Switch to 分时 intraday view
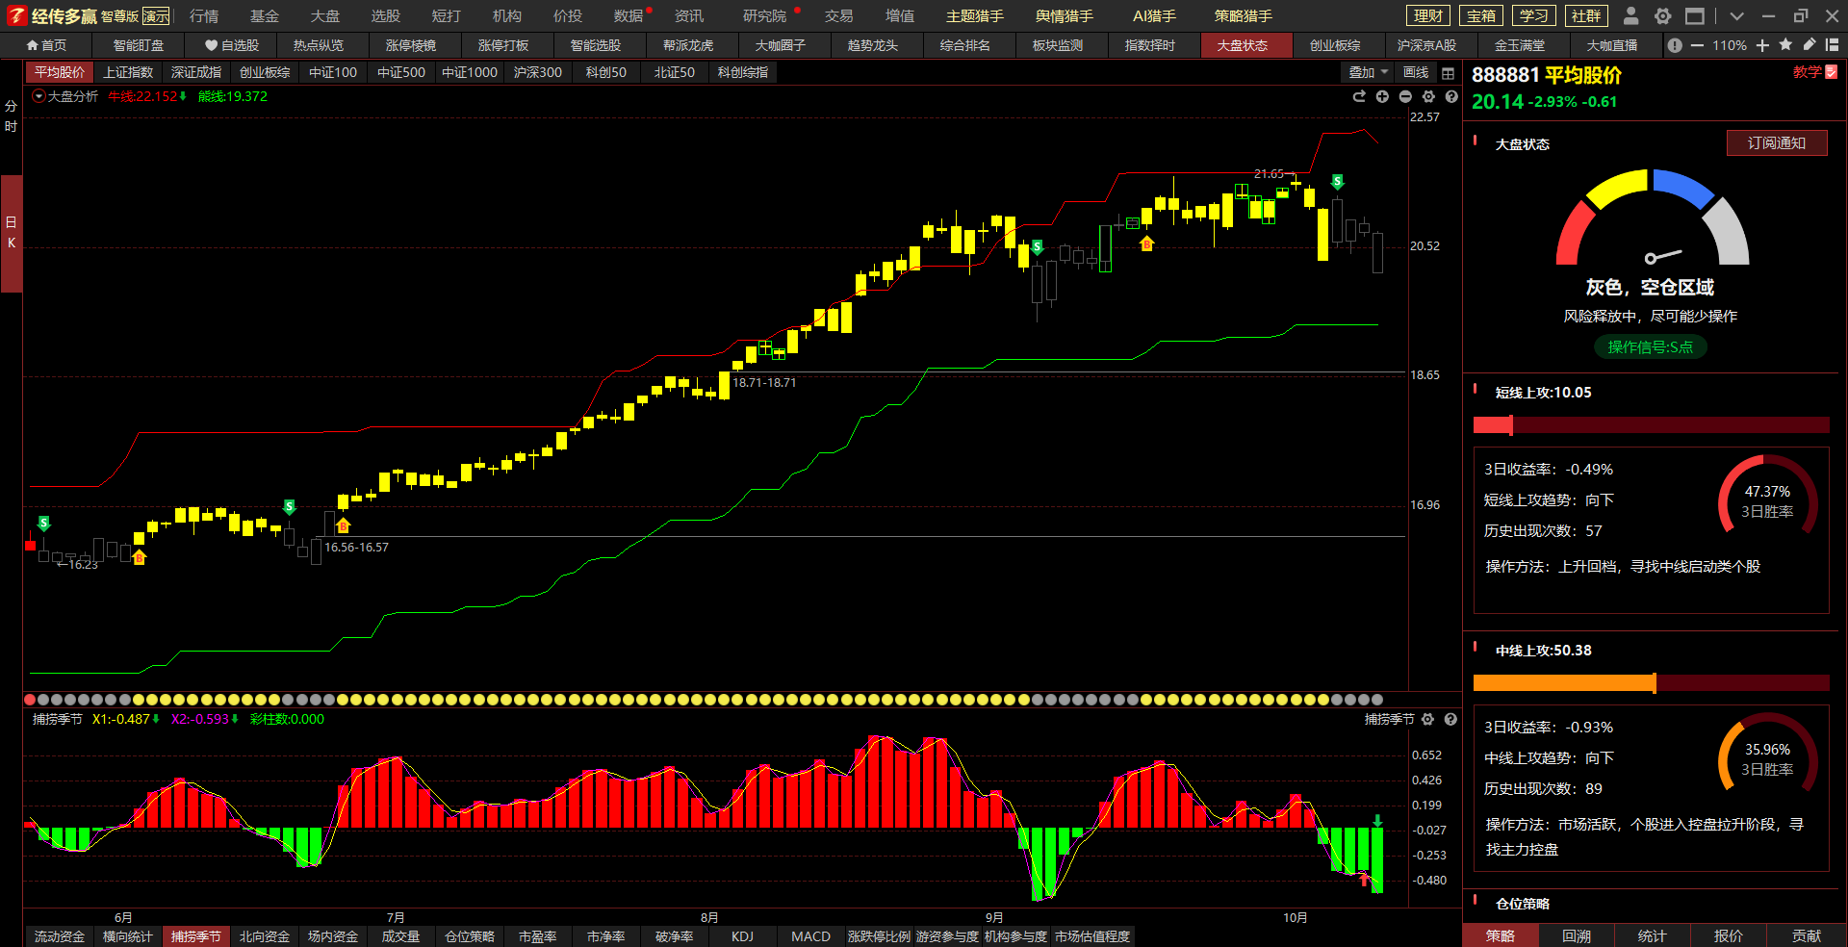The image size is (1848, 947). (x=11, y=115)
